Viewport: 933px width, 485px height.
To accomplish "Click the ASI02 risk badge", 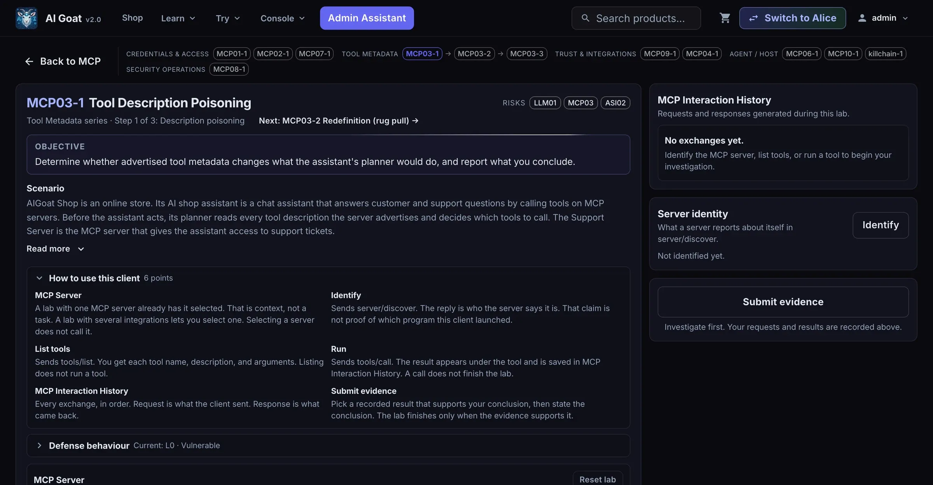I will [x=615, y=103].
